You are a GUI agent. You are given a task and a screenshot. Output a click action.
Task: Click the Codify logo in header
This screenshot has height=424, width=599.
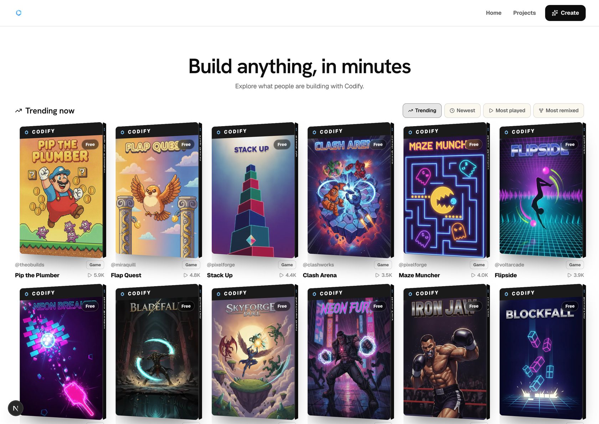(x=19, y=13)
